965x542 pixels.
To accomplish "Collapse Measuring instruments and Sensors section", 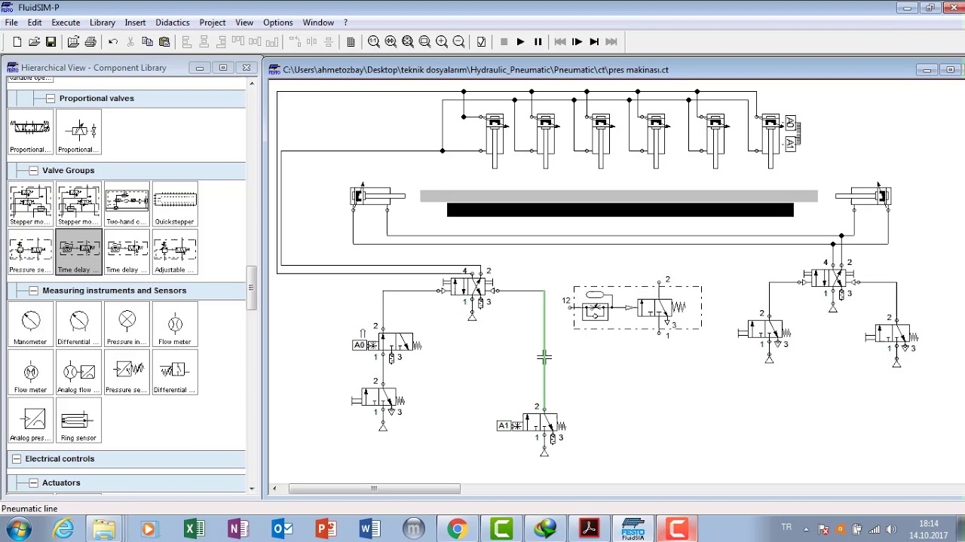I will point(33,291).
